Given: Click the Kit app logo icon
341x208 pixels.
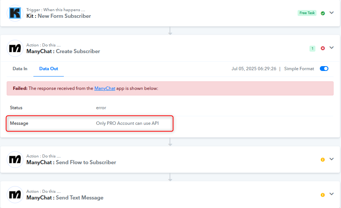Looking at the screenshot, I should coord(15,13).
